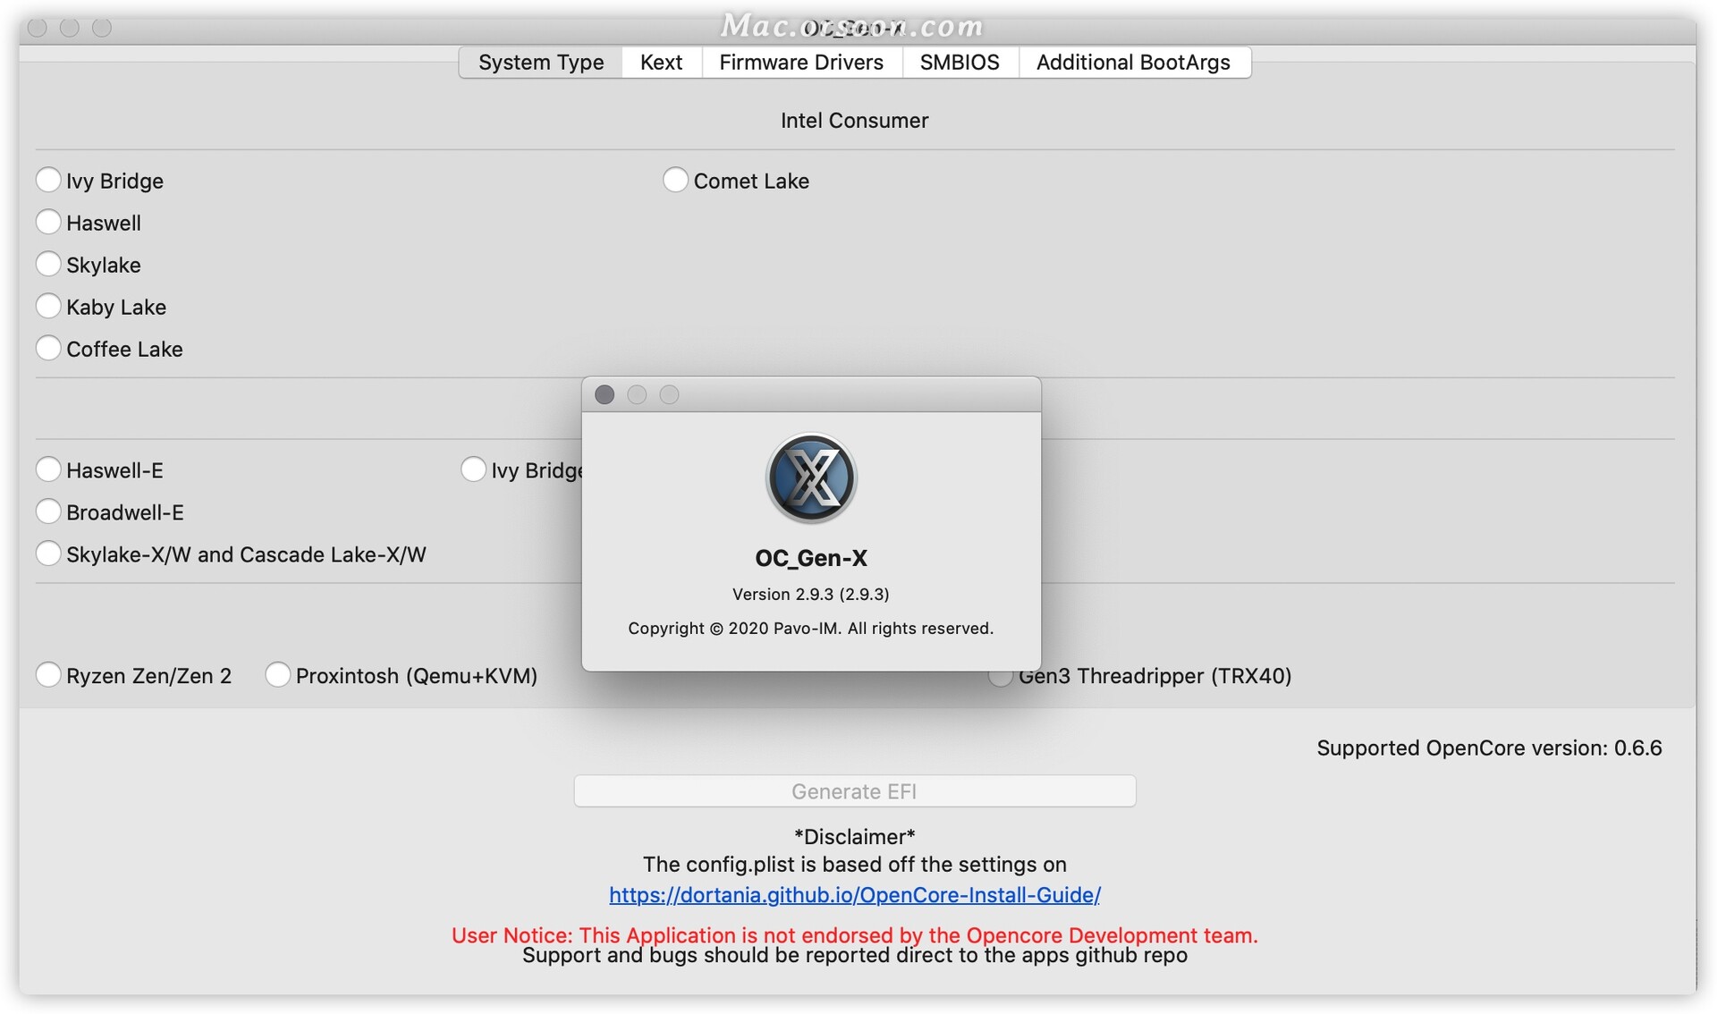
Task: Click the OC_Gen-X app icon in About dialog
Action: (x=811, y=478)
